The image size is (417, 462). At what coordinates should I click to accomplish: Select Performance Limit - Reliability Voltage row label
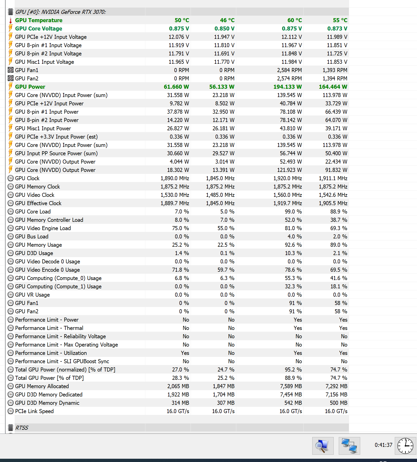click(x=60, y=336)
